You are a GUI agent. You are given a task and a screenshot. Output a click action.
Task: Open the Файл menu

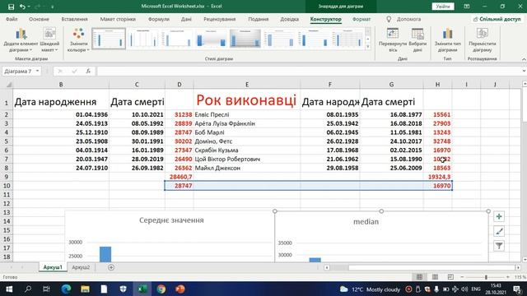coord(12,19)
